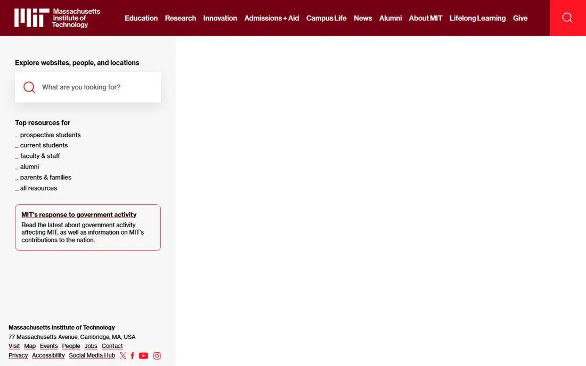Viewport: 586px width, 366px height.
Task: Open the Education menu
Action: coord(141,18)
